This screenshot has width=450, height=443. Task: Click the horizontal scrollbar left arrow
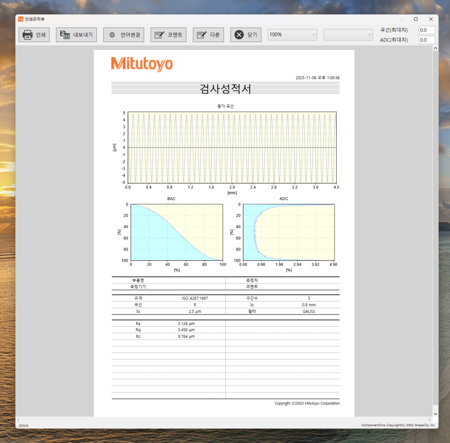19,420
